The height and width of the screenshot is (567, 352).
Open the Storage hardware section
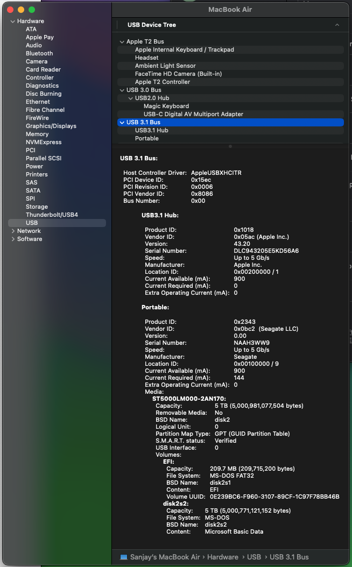pyautogui.click(x=37, y=207)
